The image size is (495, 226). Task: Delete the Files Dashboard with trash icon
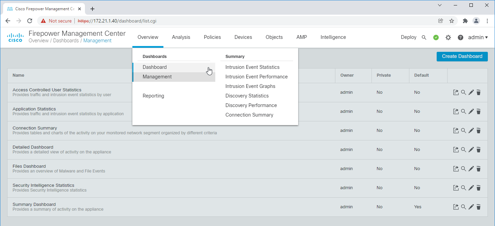[x=478, y=168]
